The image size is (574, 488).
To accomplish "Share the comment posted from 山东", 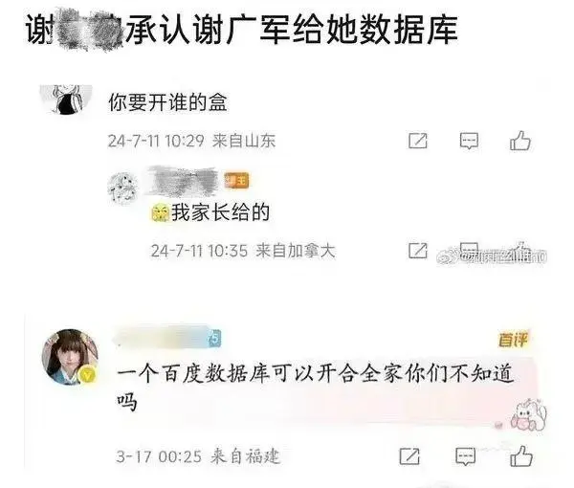I will [418, 141].
